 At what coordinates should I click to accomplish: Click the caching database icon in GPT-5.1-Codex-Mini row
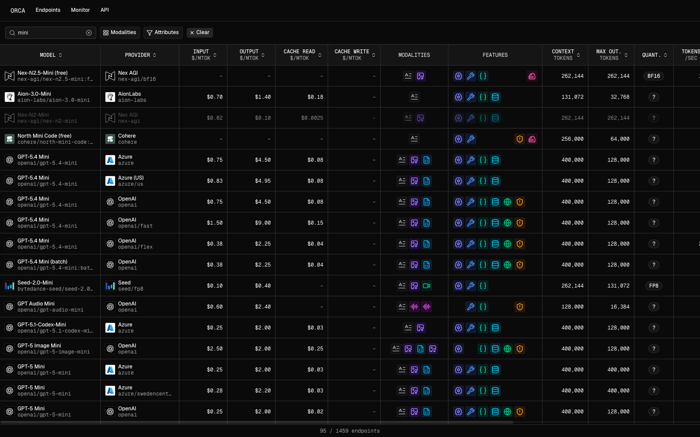(495, 328)
